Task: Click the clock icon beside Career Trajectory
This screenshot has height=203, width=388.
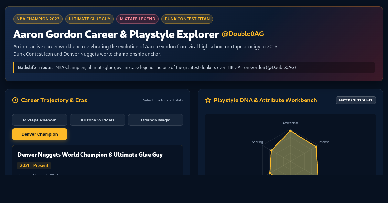Action: point(15,100)
